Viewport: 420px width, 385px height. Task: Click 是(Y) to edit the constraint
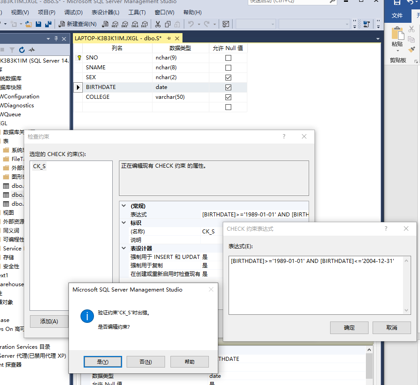[x=102, y=362]
